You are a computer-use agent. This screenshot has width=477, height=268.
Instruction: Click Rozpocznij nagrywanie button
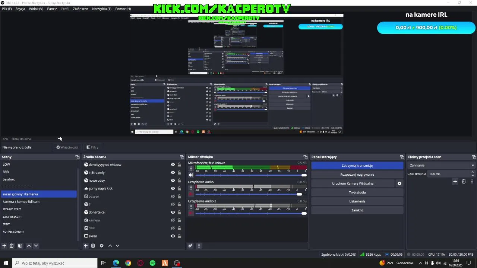[357, 175]
